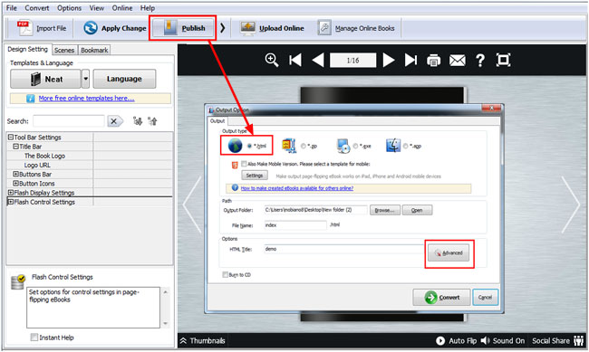Expand the Buttons Bar node
Screen dimensions: 589x352
pos(15,174)
